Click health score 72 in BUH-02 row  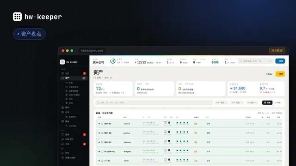[196, 133]
